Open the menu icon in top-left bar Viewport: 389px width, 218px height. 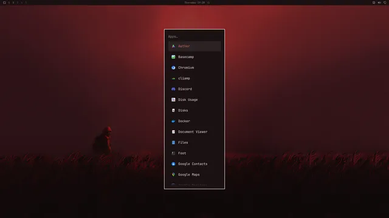point(4,2)
